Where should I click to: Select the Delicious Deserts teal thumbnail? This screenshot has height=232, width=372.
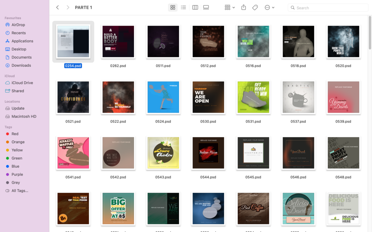tap(298, 208)
